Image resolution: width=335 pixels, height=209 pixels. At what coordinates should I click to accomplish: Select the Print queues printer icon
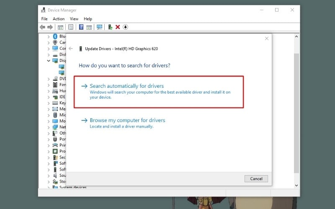(55, 145)
